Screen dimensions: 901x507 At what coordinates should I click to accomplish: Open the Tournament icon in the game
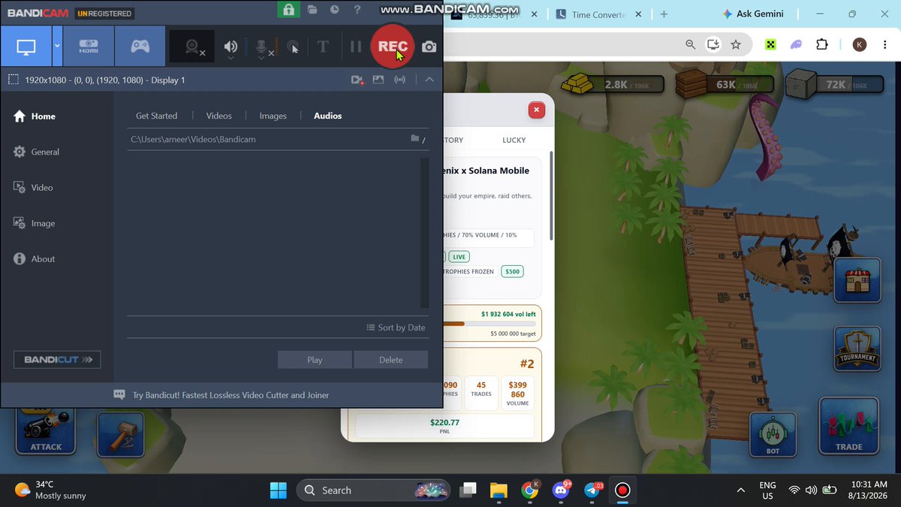click(857, 349)
